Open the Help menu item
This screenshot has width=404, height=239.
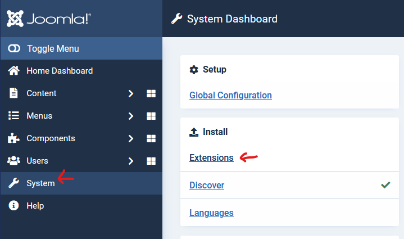35,206
